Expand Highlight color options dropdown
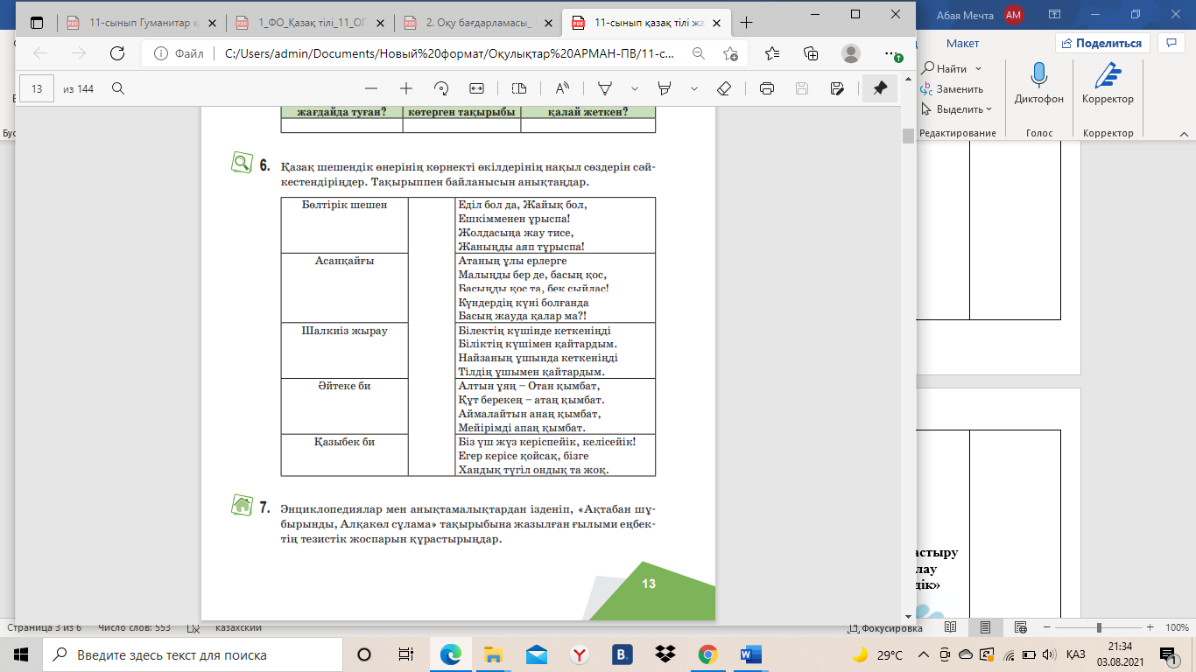1196x672 pixels. (x=694, y=88)
